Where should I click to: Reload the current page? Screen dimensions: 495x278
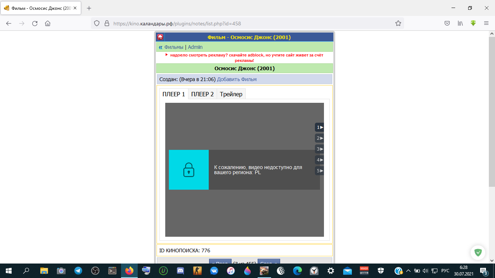point(35,24)
